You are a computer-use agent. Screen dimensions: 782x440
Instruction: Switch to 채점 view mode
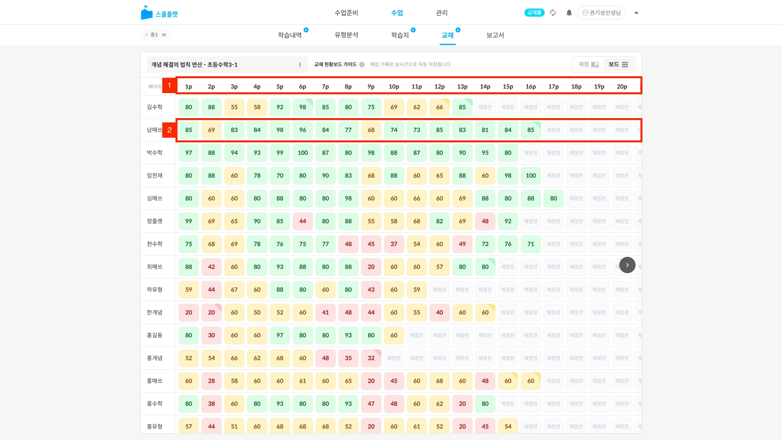coord(588,65)
